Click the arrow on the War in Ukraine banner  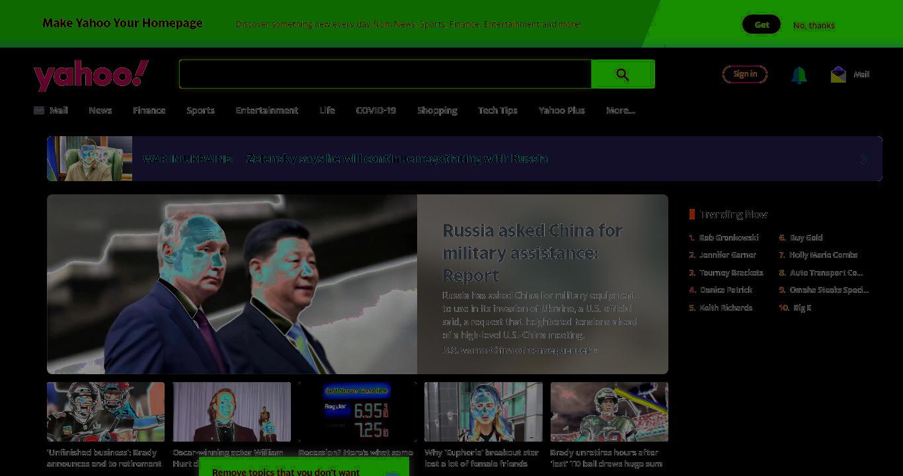click(864, 159)
